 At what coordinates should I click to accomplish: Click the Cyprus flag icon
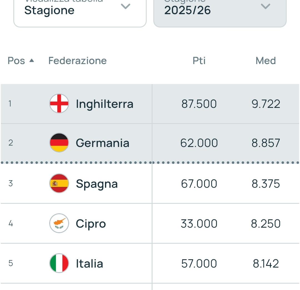tap(59, 223)
